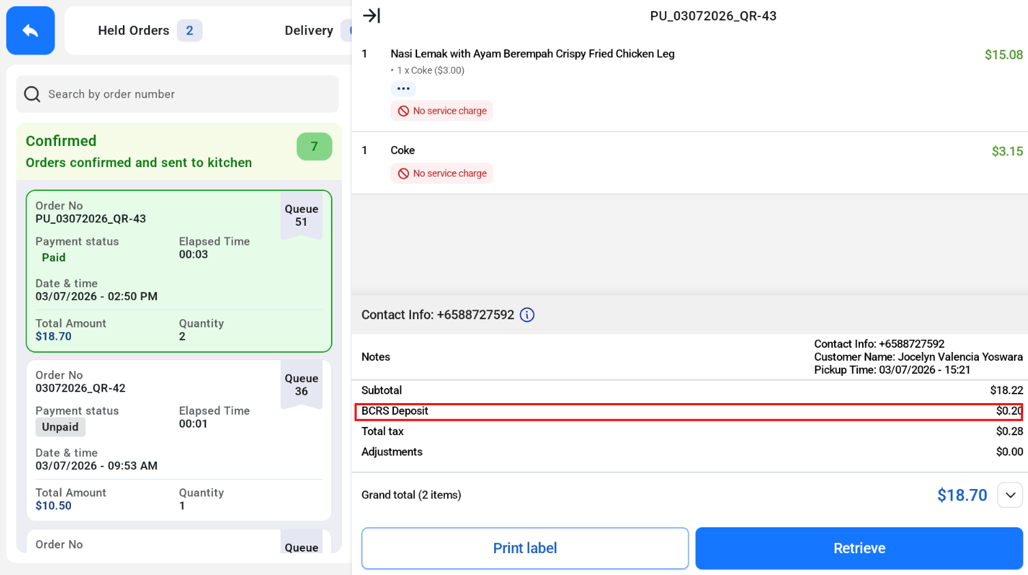Screen dimensions: 1028x575
Task: Select order card 03072026_QR-42
Action: tap(179, 441)
